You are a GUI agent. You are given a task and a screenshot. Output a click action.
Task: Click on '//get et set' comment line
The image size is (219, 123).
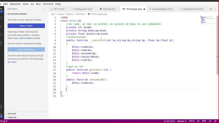(75, 67)
